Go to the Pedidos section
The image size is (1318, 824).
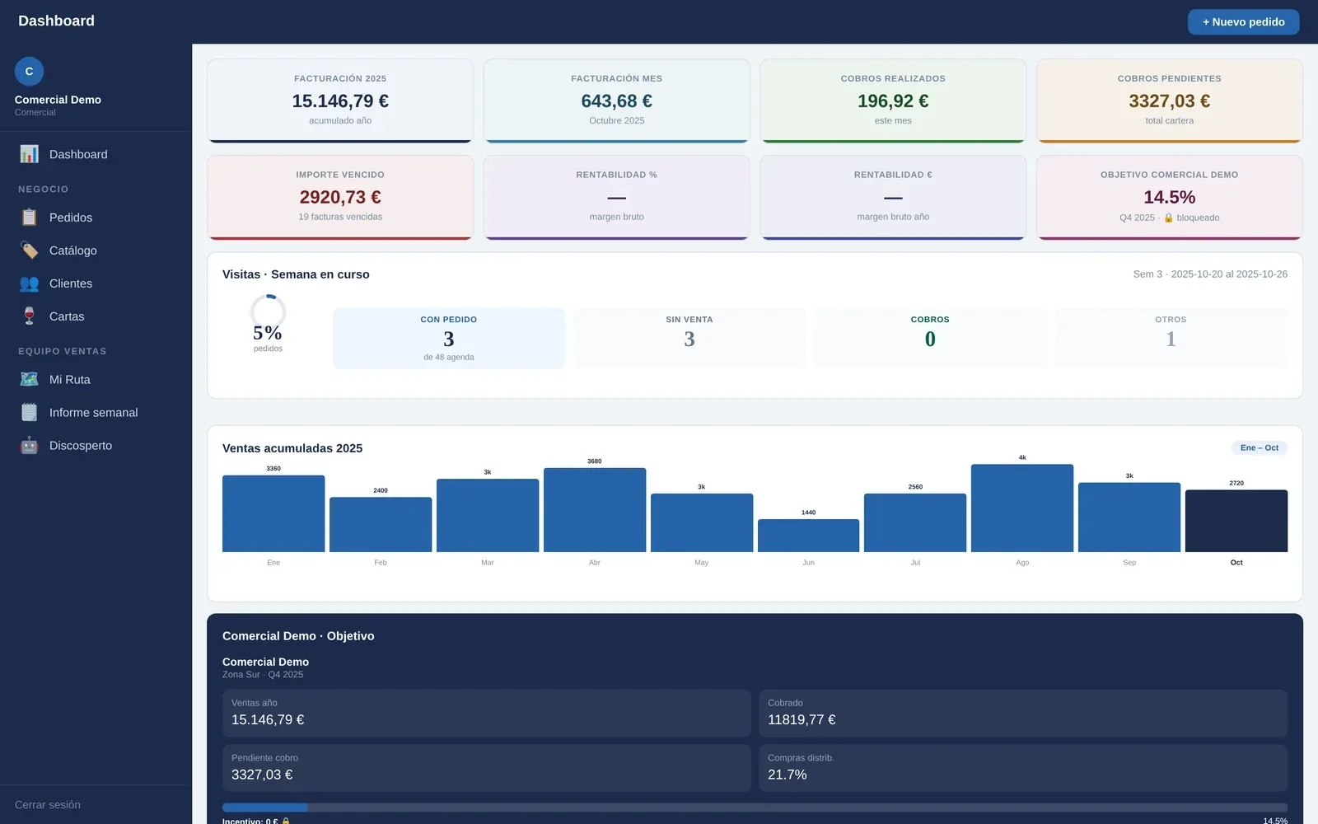coord(96,218)
